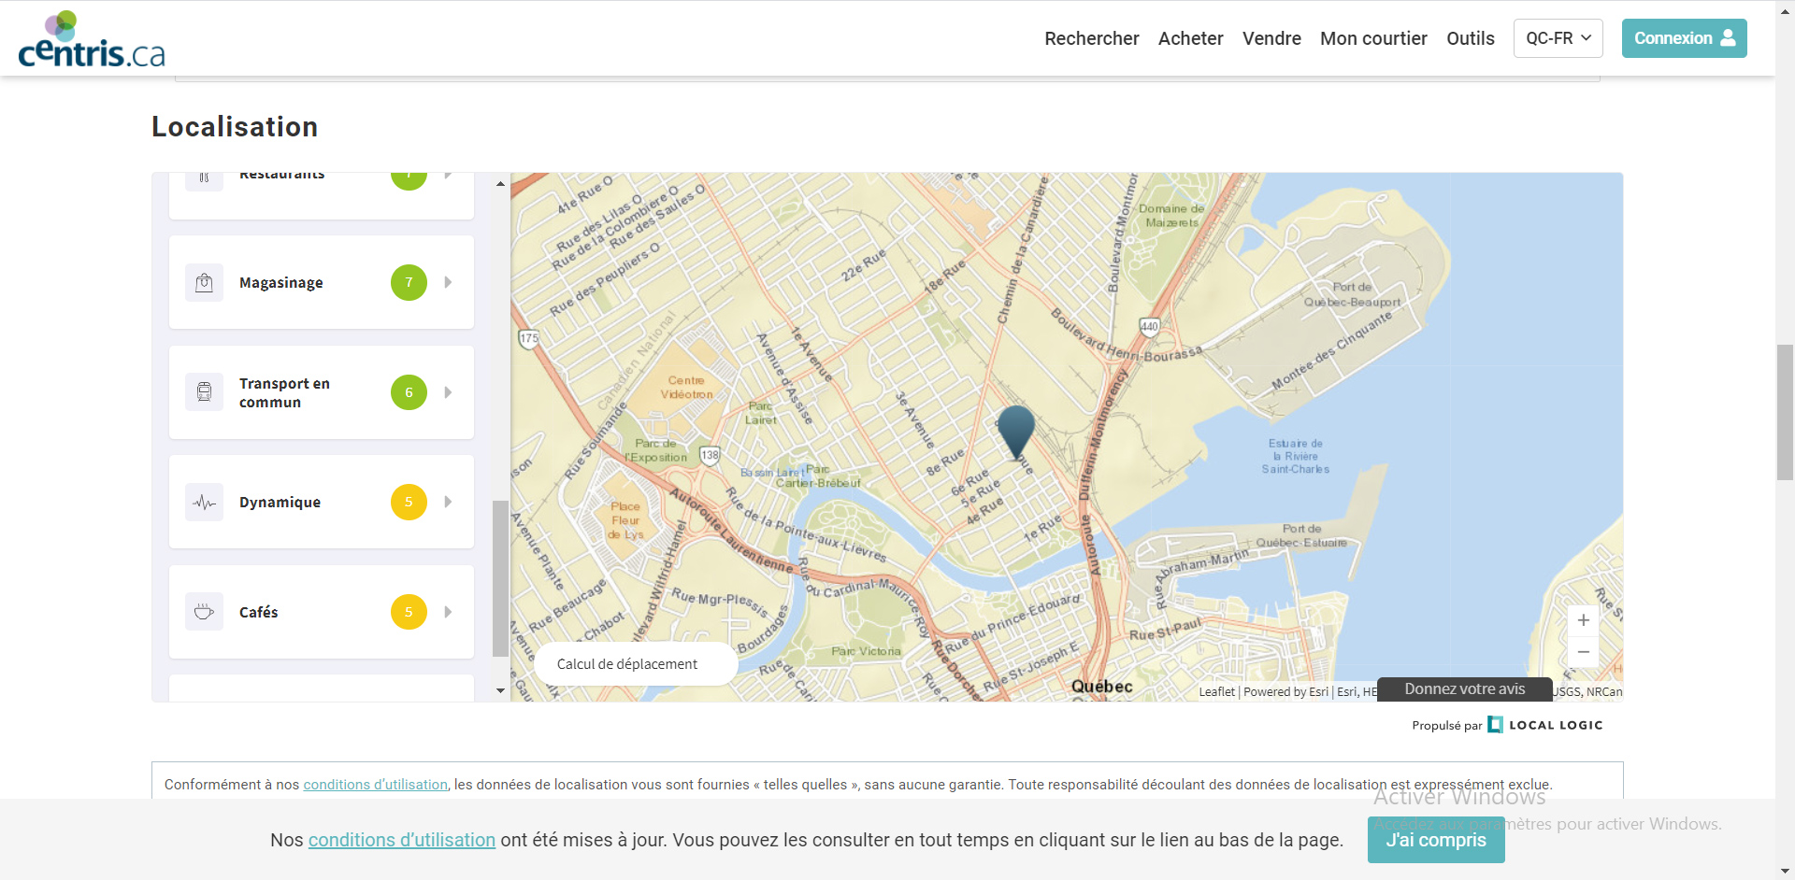Click the Port de Québec-Beauport map label
Image resolution: width=1795 pixels, height=880 pixels.
pyautogui.click(x=1352, y=294)
